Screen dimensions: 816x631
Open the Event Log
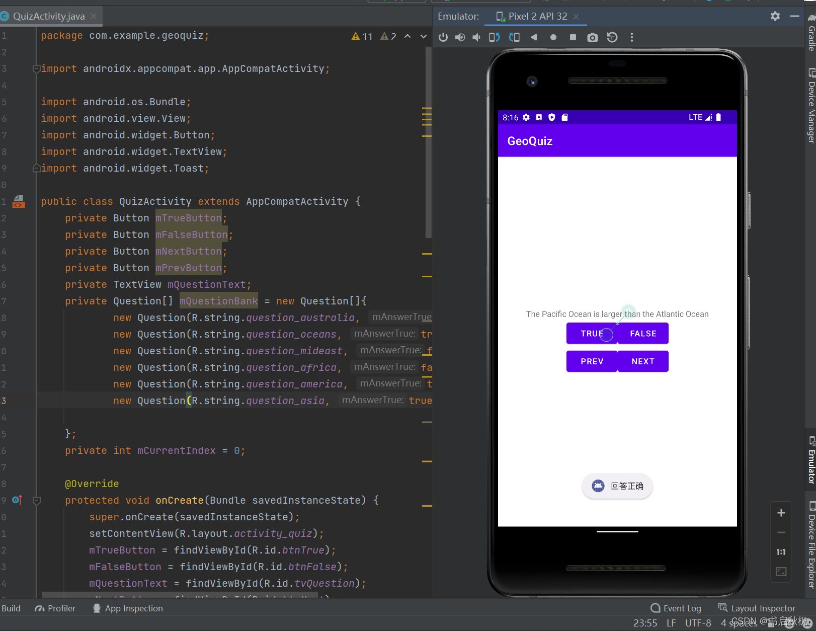click(x=676, y=608)
